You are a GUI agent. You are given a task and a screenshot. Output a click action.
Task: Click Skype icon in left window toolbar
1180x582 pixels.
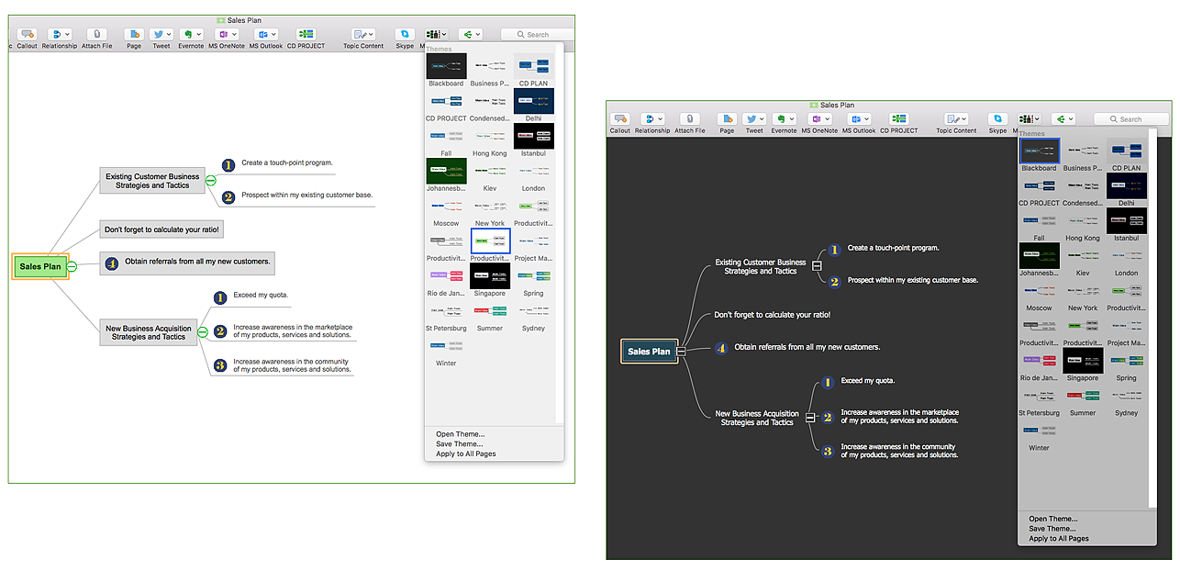pos(405,35)
